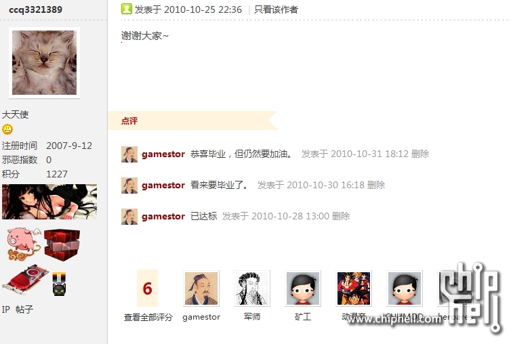
Task: Click the red cube medal icon
Action: point(62,244)
